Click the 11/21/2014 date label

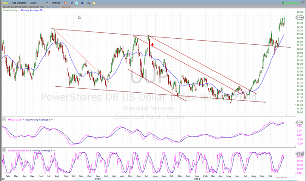pos(281,177)
